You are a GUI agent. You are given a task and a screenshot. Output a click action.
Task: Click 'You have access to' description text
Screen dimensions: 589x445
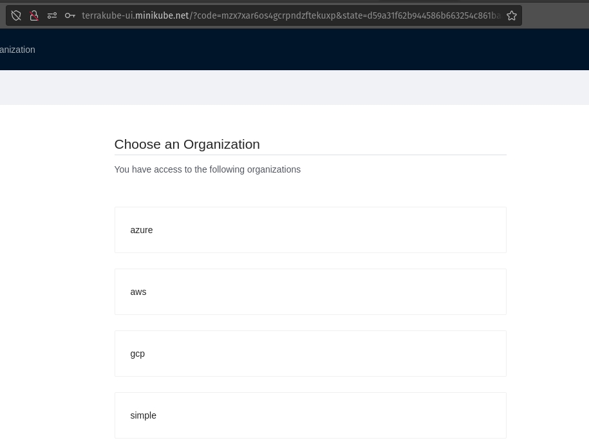(x=207, y=169)
